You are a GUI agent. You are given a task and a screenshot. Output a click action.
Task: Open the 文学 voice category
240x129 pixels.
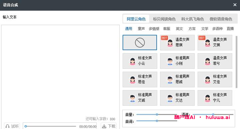click(x=205, y=29)
